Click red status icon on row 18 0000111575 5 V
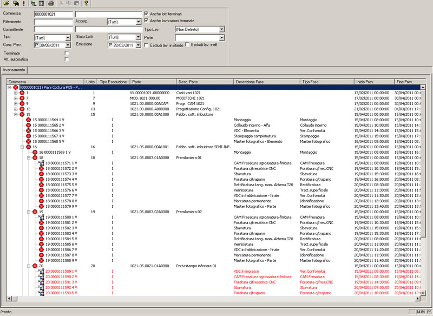Image resolution: width=433 pixels, height=316 pixels. click(41, 185)
